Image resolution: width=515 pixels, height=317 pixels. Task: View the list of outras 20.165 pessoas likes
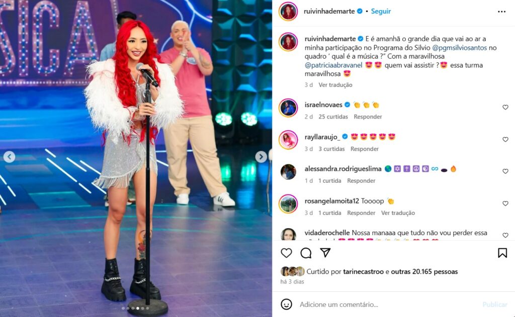tap(424, 271)
